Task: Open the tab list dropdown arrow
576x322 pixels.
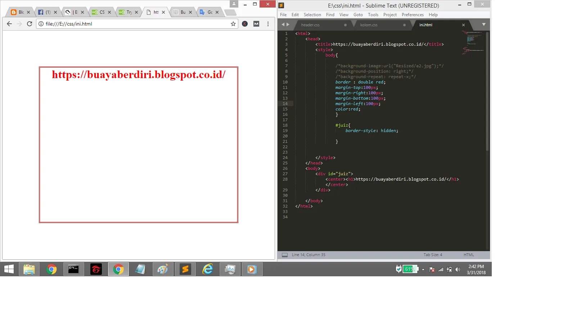Action: coord(484,24)
